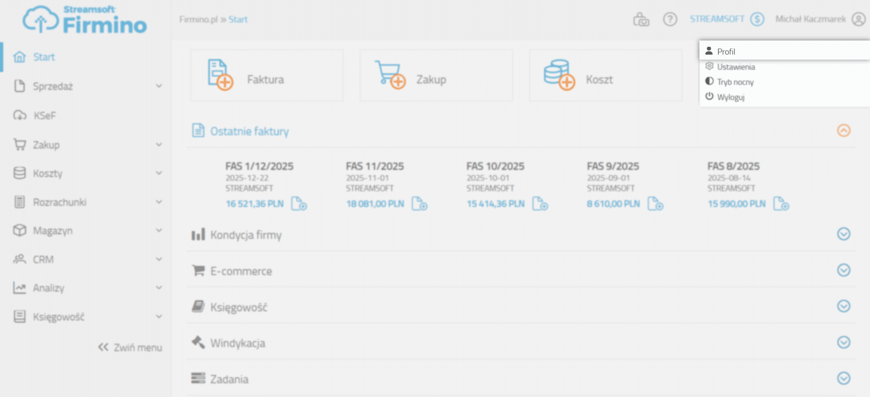Expand the Księgowość dashboard section arrow
The width and height of the screenshot is (870, 397).
[843, 306]
